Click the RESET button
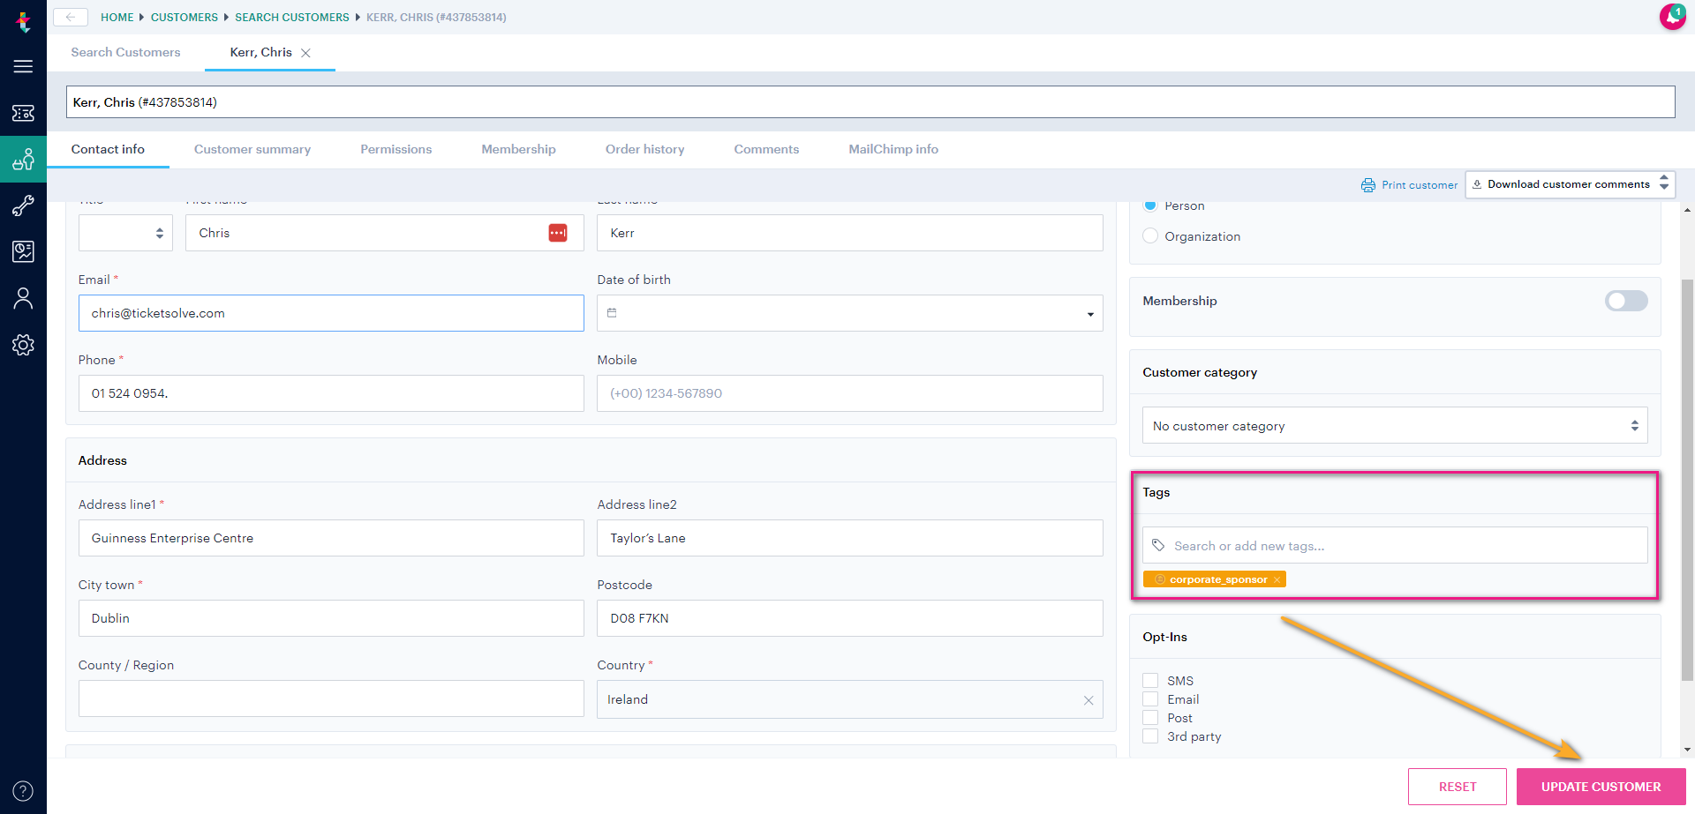 1458,787
